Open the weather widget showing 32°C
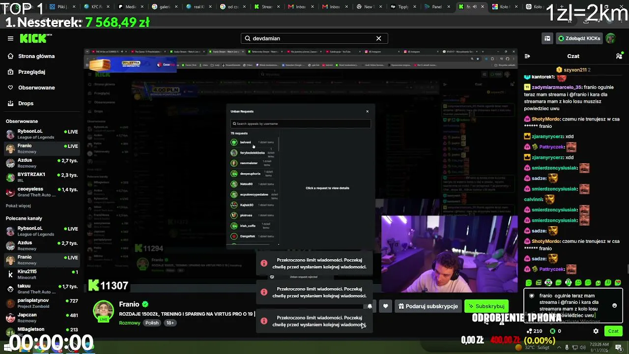This screenshot has height=354, width=629. pos(533,348)
